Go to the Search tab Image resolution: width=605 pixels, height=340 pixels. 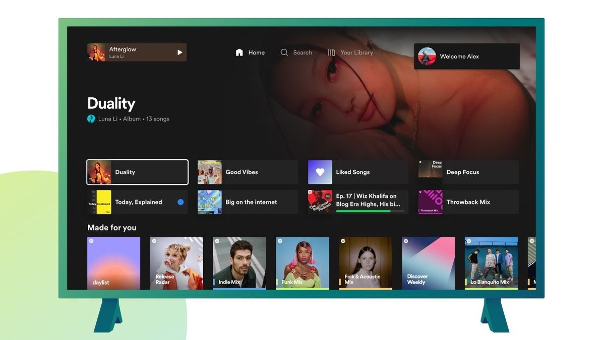302,52
